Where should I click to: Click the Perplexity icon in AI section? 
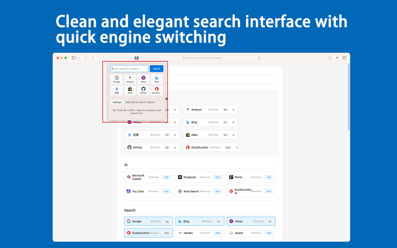[180, 177]
